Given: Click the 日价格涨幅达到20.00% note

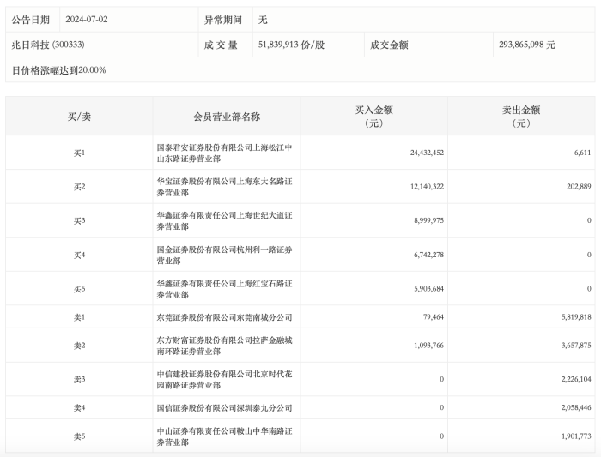Looking at the screenshot, I should 59,70.
